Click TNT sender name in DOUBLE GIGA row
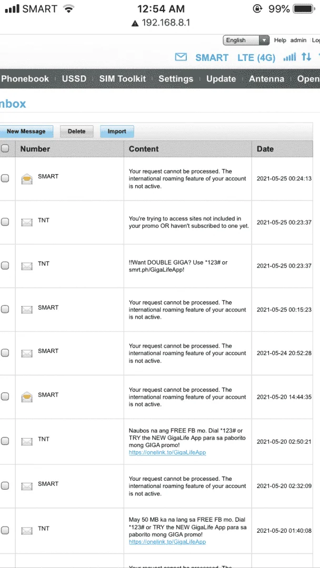The image size is (320, 568). 44,263
